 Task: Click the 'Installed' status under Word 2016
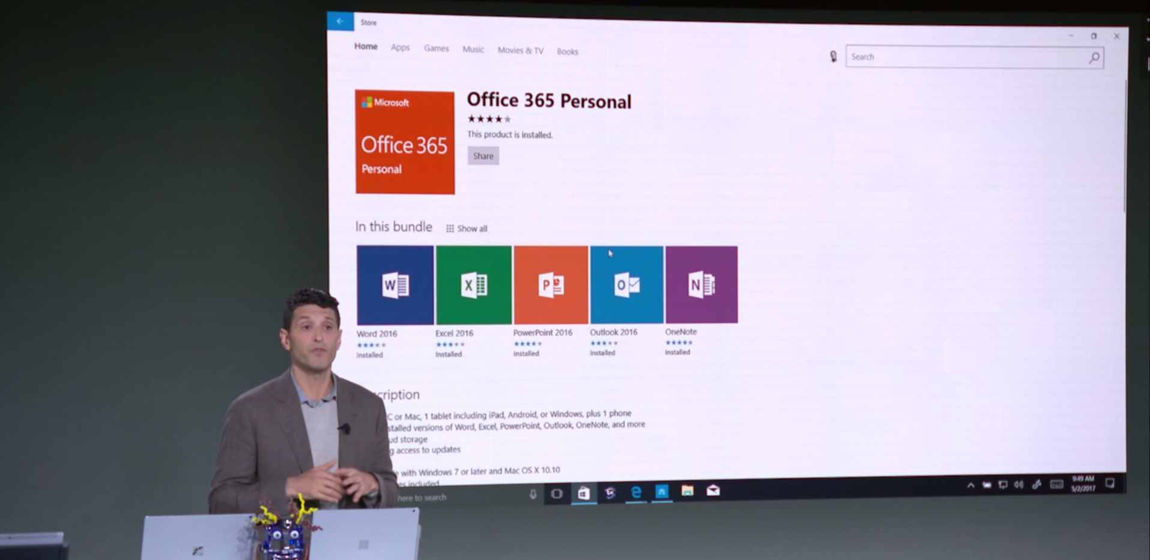point(369,355)
